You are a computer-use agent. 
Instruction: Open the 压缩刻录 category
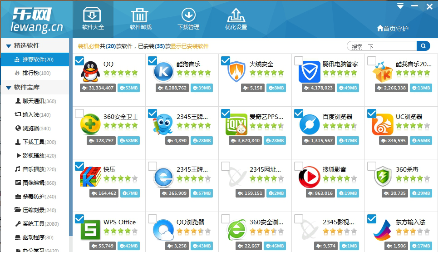[34, 210]
